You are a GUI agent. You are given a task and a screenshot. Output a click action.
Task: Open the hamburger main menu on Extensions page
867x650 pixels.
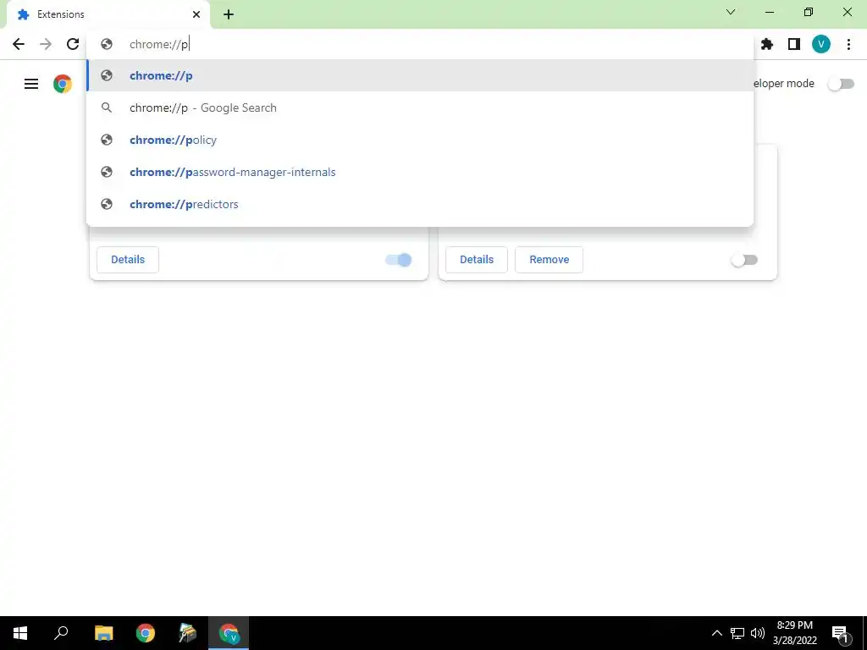[x=31, y=84]
